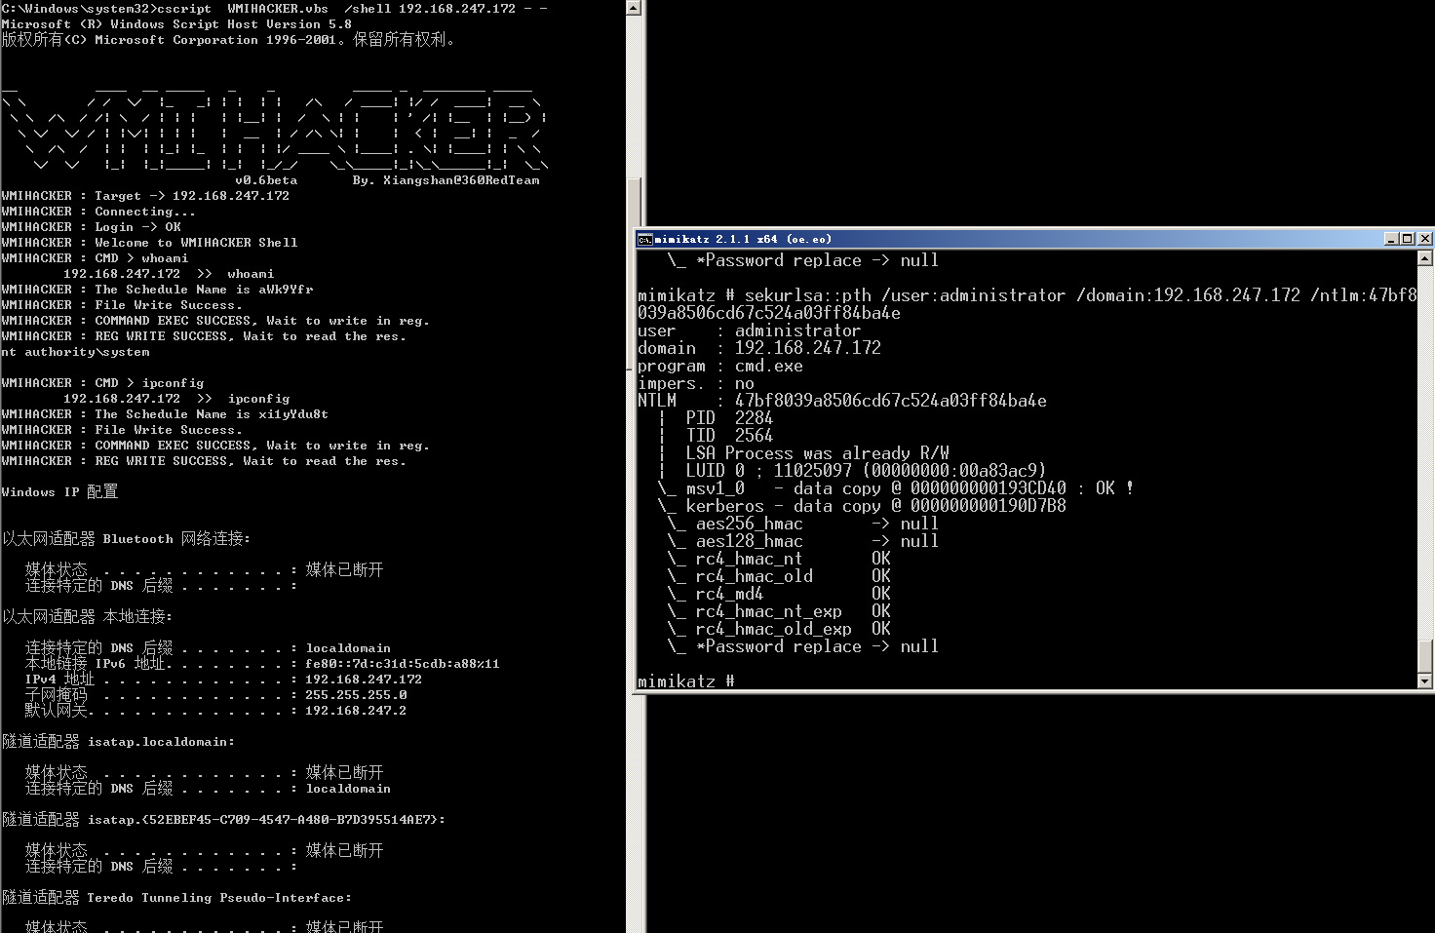Close the mimikatz window

1424,239
